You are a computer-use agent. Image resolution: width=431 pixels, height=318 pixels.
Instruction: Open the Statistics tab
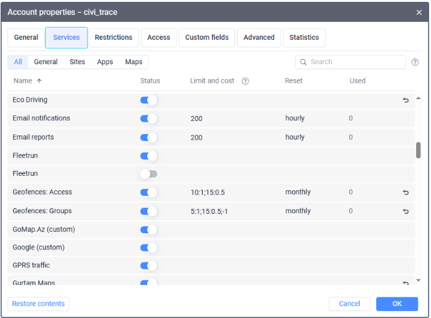point(304,37)
